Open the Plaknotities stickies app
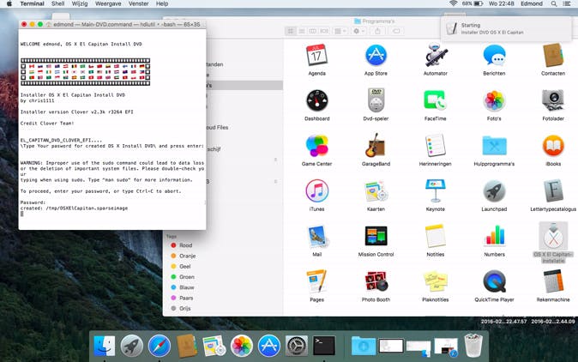This screenshot has height=362, width=578. (435, 281)
